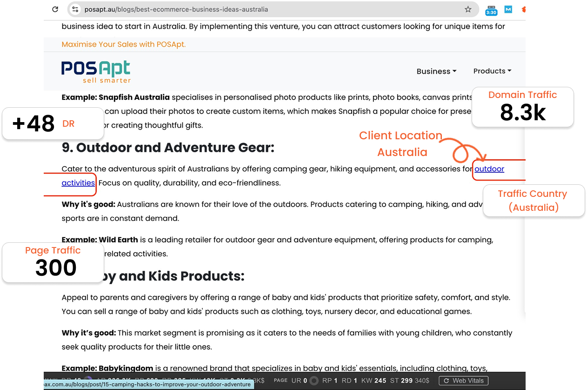
Task: Click the KW 245 page metric
Action: click(x=374, y=381)
